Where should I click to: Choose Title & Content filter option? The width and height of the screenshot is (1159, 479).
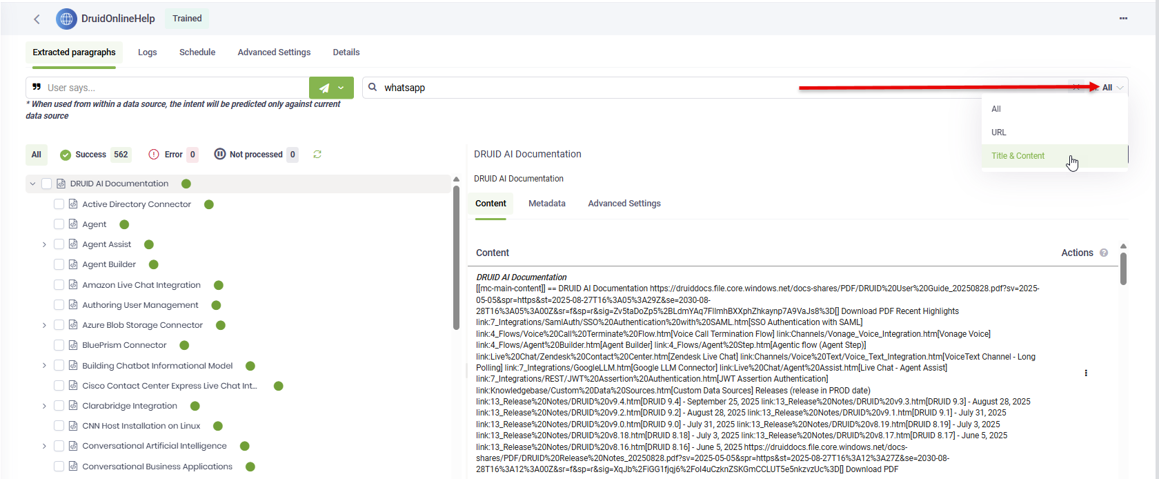(1018, 156)
